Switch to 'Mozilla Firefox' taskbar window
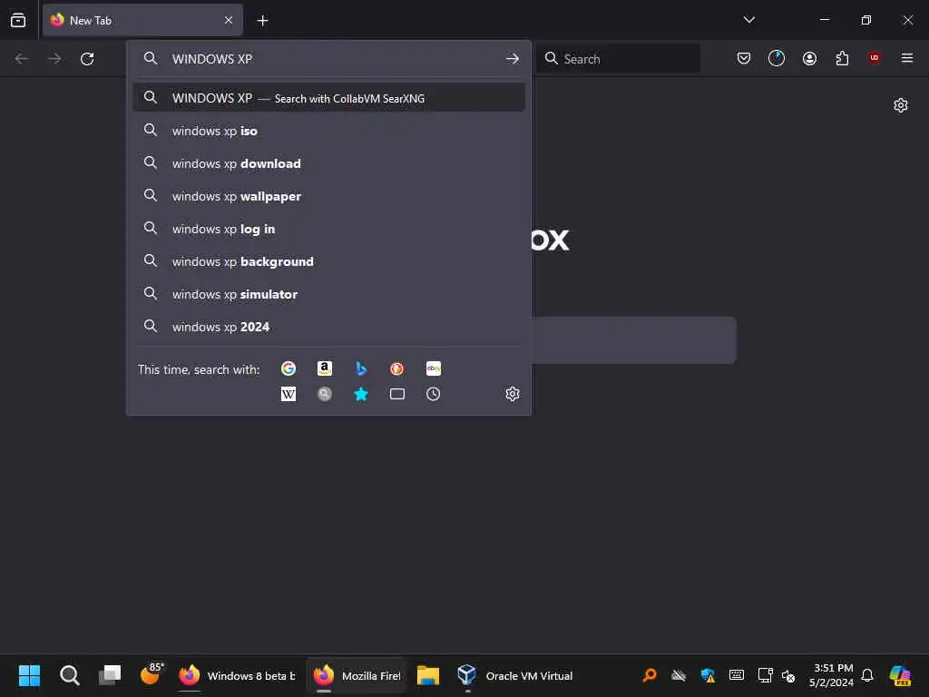929x697 pixels. [x=357, y=675]
